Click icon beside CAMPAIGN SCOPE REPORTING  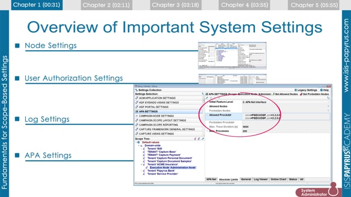point(137,125)
